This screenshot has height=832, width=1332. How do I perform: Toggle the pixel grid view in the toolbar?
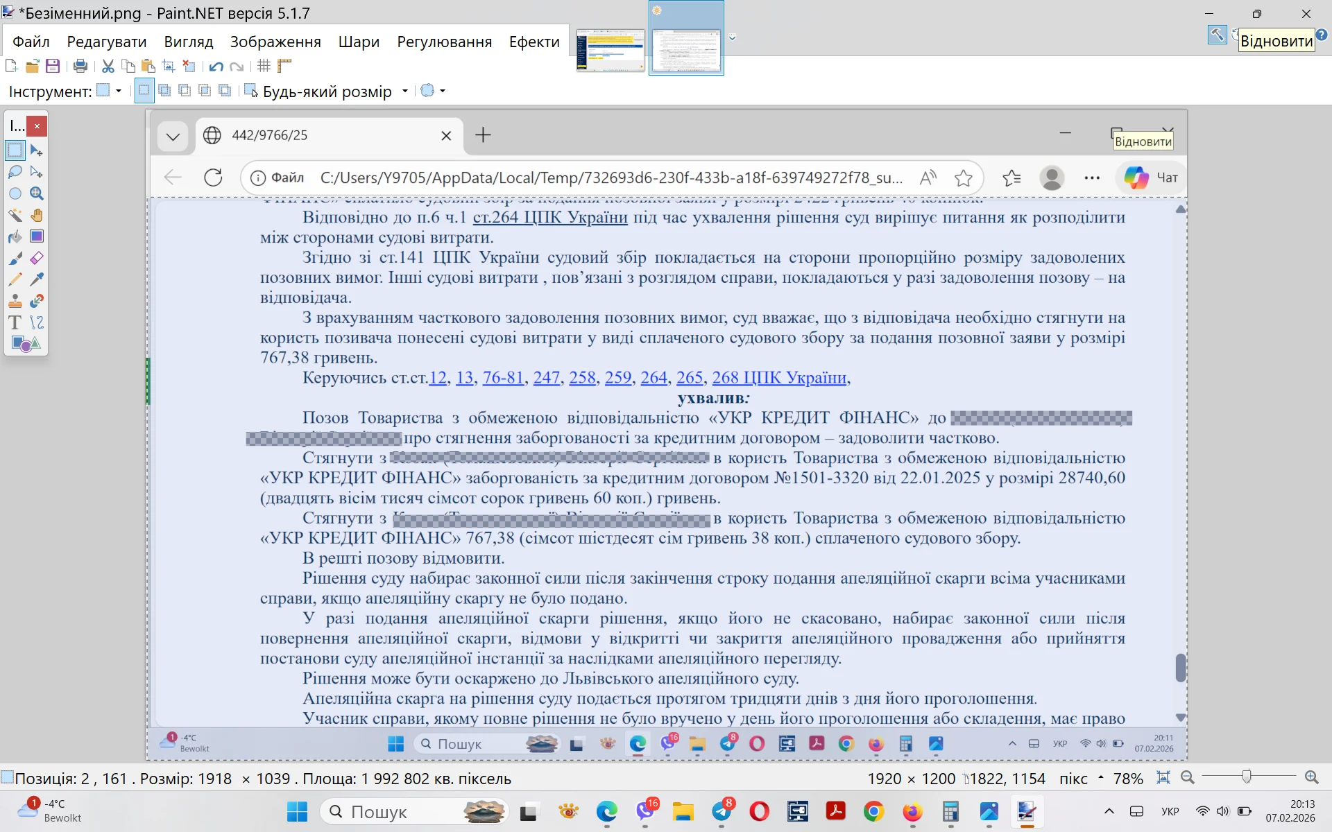click(263, 66)
